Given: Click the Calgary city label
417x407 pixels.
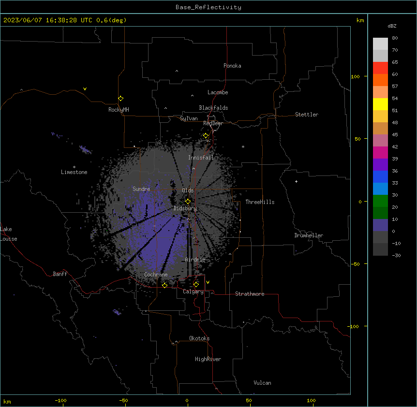Looking at the screenshot, I should pyautogui.click(x=193, y=291).
